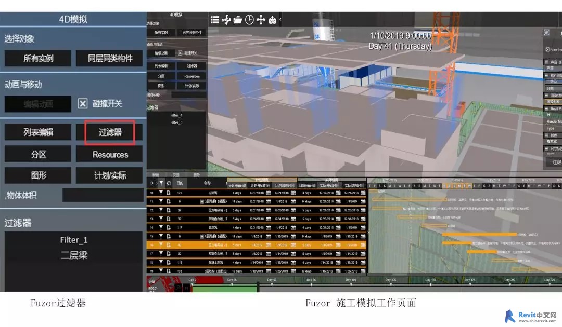Click the 注释 button in the right panel

pyautogui.click(x=554, y=162)
